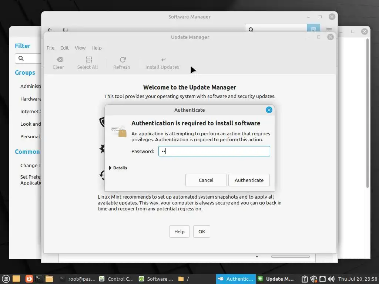Screen dimensions: 379x284
Task: Click the magnifier icon in Filter box
Action: tap(21, 58)
